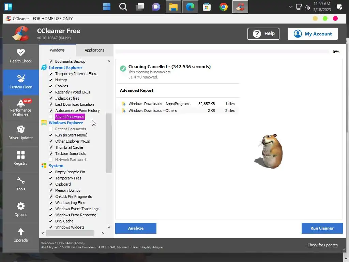The height and width of the screenshot is (262, 349).
Task: Select the Windows Explorer section heading
Action: [66, 123]
